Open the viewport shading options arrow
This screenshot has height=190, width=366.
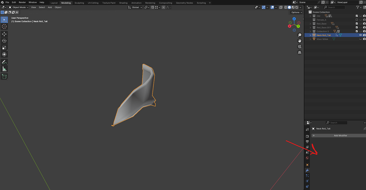300,7
